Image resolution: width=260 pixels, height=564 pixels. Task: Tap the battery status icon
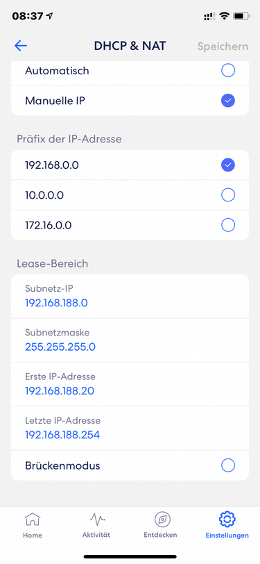tap(241, 16)
